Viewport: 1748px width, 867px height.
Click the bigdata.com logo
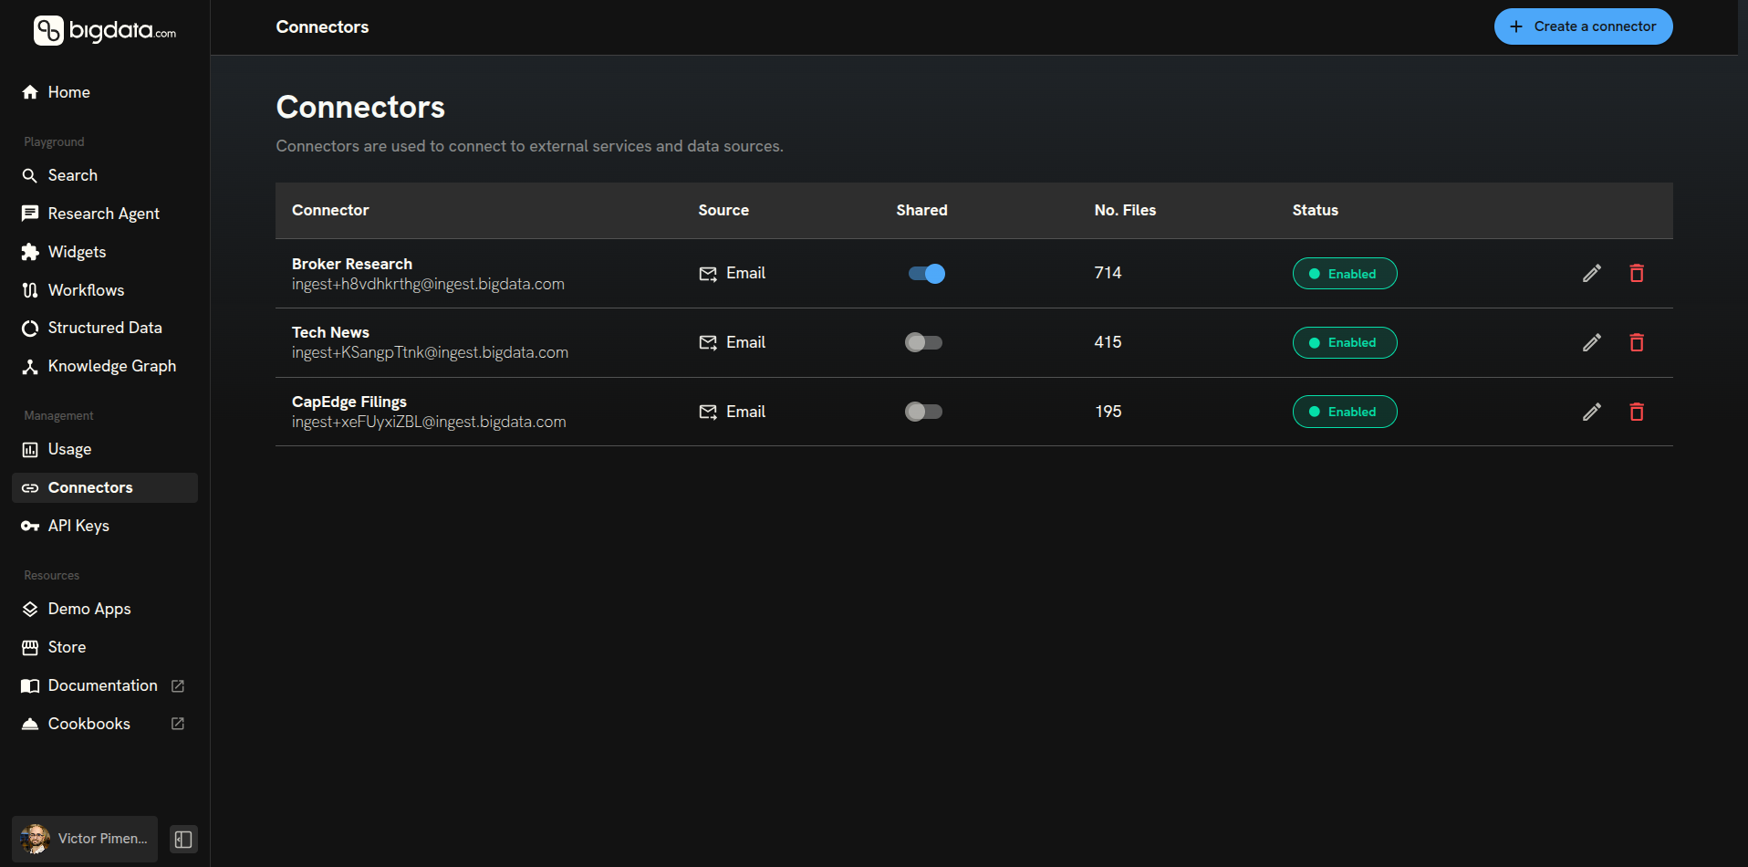click(x=105, y=30)
